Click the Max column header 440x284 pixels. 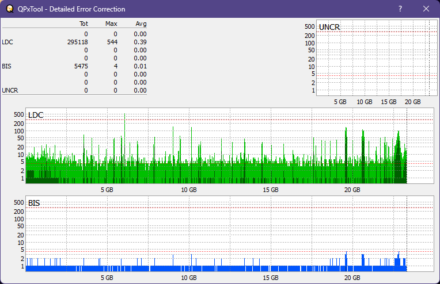[111, 24]
